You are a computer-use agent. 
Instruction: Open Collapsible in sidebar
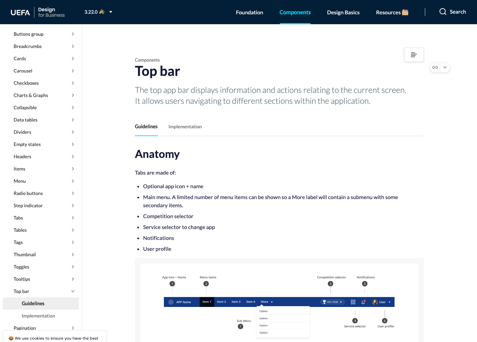pyautogui.click(x=25, y=108)
